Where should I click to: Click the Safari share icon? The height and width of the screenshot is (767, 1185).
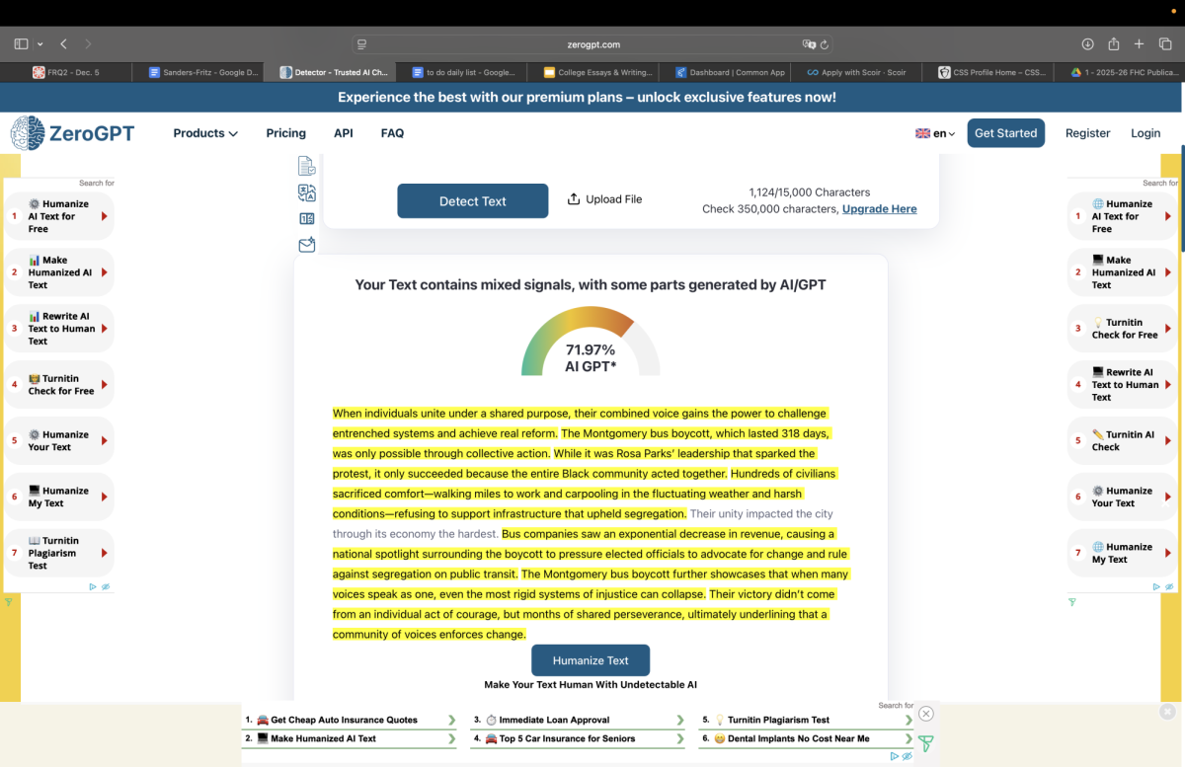1114,44
